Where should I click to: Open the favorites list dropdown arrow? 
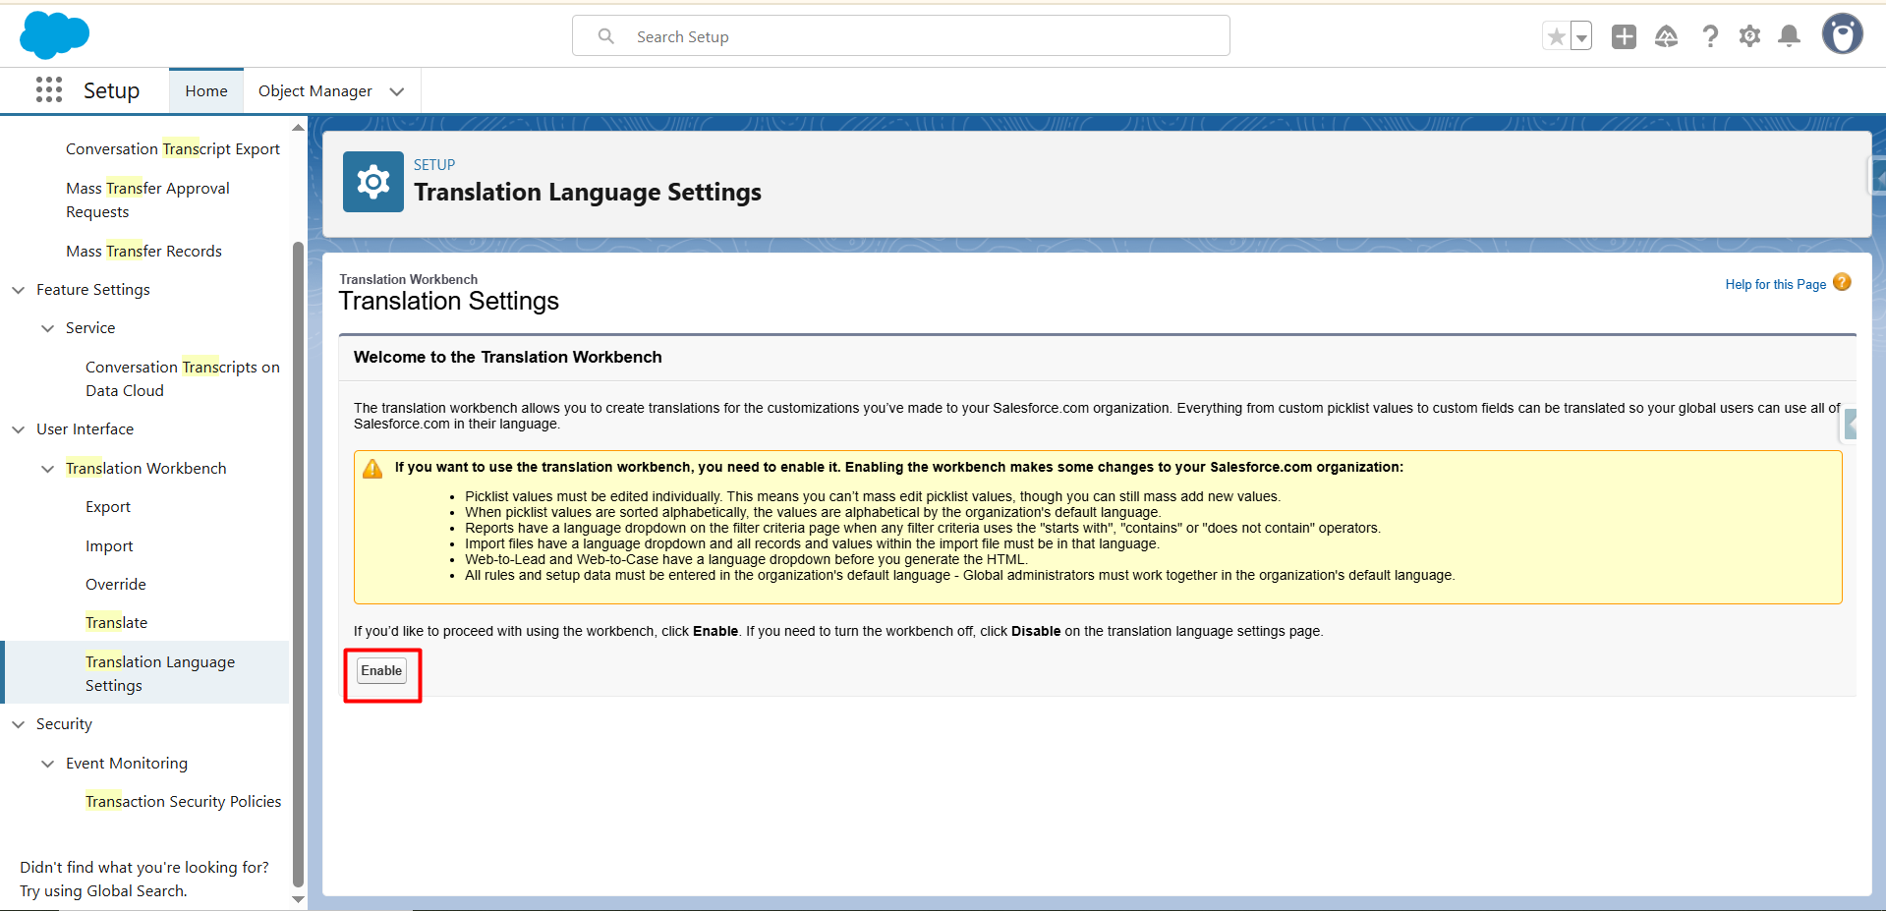tap(1581, 37)
